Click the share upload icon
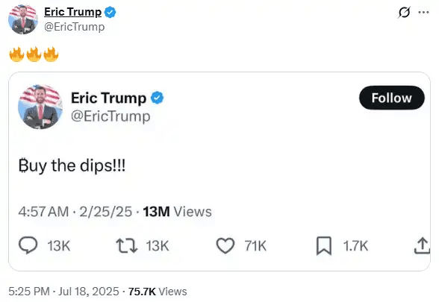The image size is (439, 302). point(422,245)
